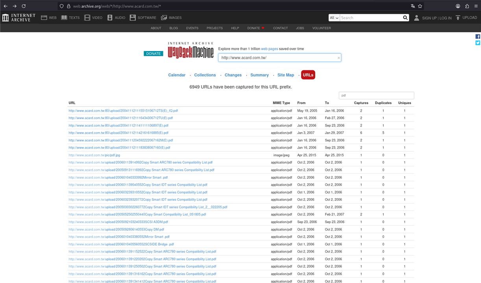The image size is (481, 283).
Task: Clear the Wayback URL field with X
Action: [x=339, y=58]
